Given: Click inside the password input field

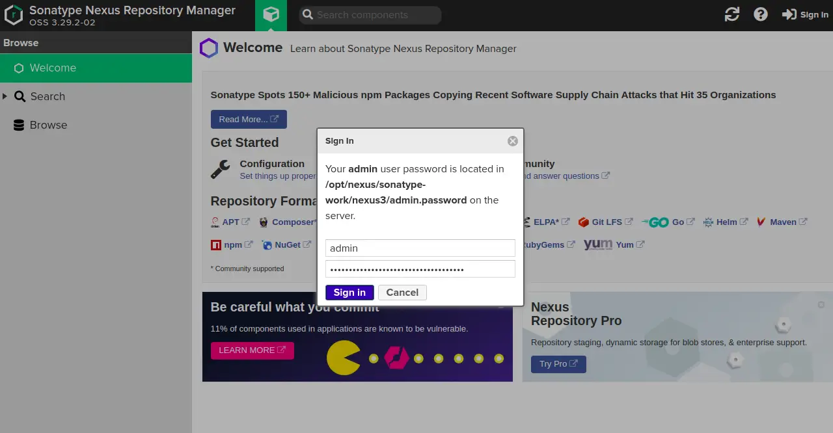Looking at the screenshot, I should coord(420,269).
